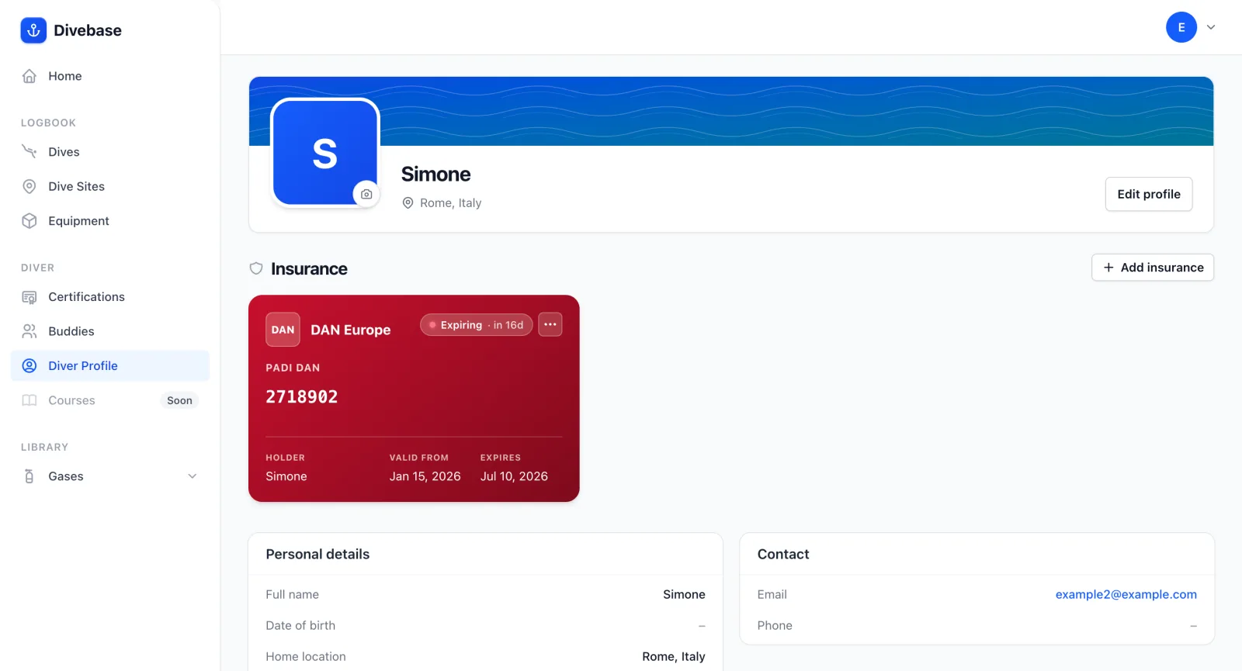
Task: Click the Add insurance button
Action: [x=1153, y=268]
